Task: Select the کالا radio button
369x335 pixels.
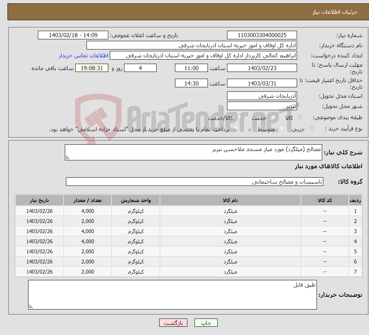Action: pos(300,117)
